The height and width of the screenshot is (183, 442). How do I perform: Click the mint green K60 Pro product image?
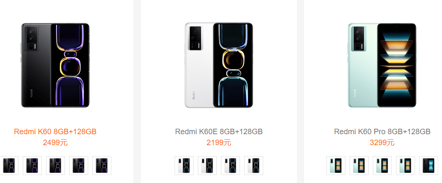click(382, 65)
